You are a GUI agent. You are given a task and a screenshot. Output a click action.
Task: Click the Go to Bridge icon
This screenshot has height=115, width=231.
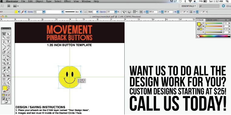coord(9,6)
